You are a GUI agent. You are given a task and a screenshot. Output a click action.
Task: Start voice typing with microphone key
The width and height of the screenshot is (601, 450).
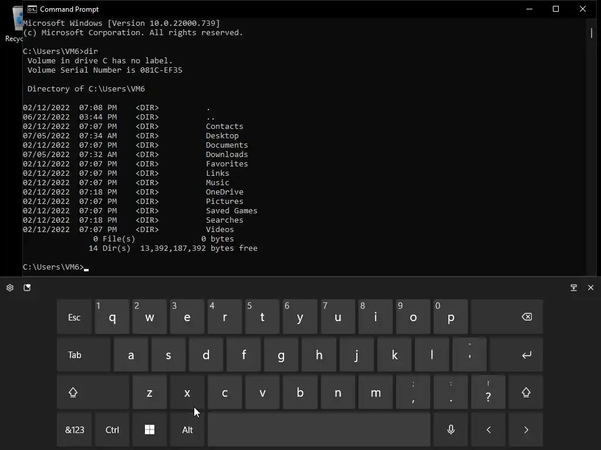pyautogui.click(x=451, y=429)
